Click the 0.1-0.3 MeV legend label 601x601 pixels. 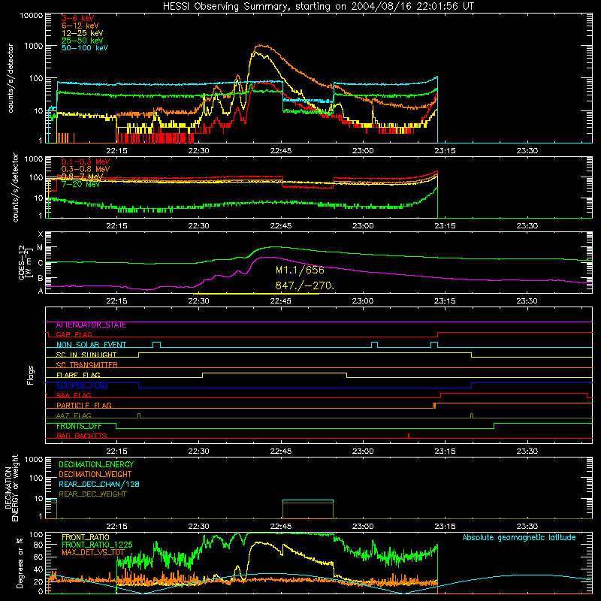(86, 162)
